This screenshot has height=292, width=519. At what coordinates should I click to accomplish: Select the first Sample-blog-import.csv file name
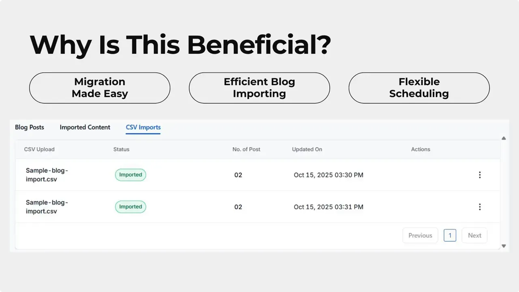(x=46, y=175)
